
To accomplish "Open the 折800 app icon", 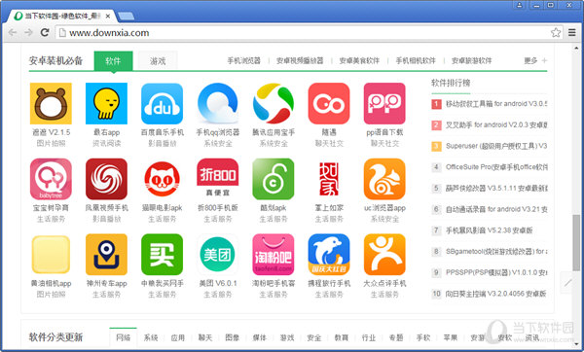I will 218,179.
